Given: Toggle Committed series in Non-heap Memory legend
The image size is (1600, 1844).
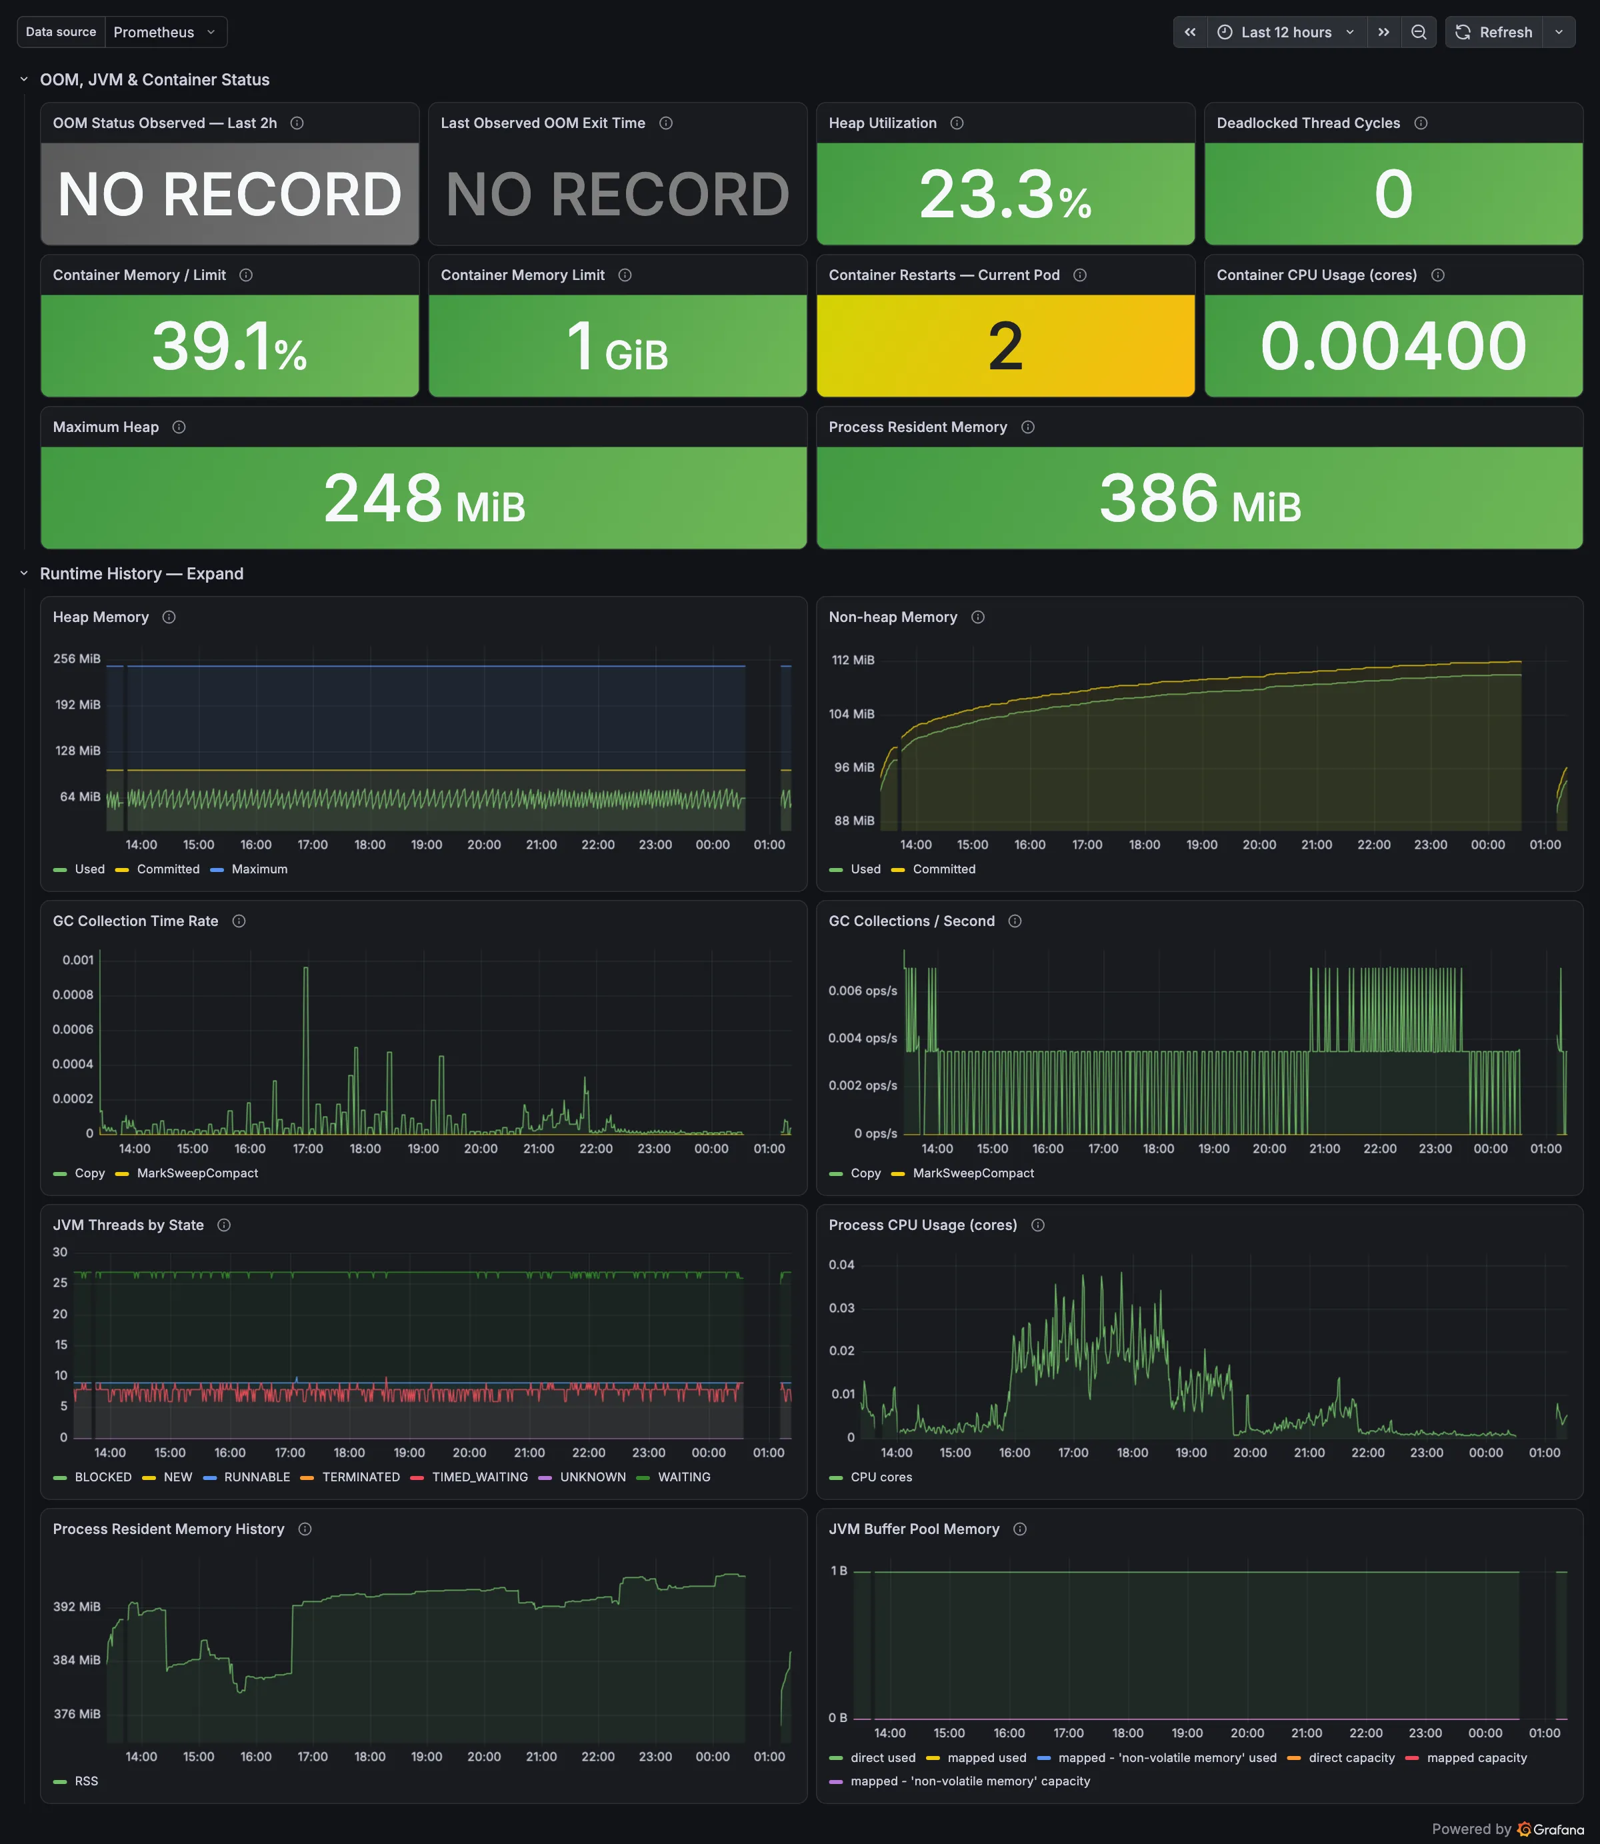Looking at the screenshot, I should (x=944, y=869).
